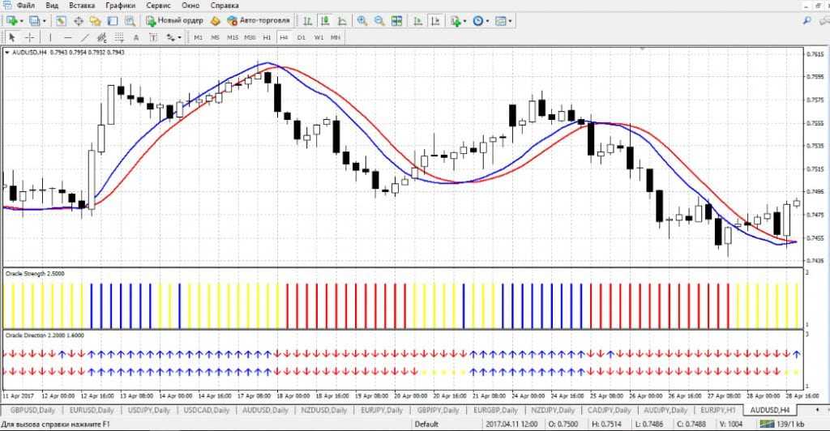The width and height of the screenshot is (830, 431).
Task: Switch chart timeframe to M15
Action: tap(233, 37)
